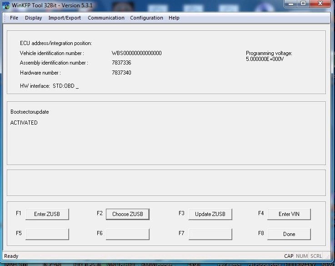The image size is (335, 266).
Task: Click the WinKFP application icon in title bar
Action: pos(6,5)
